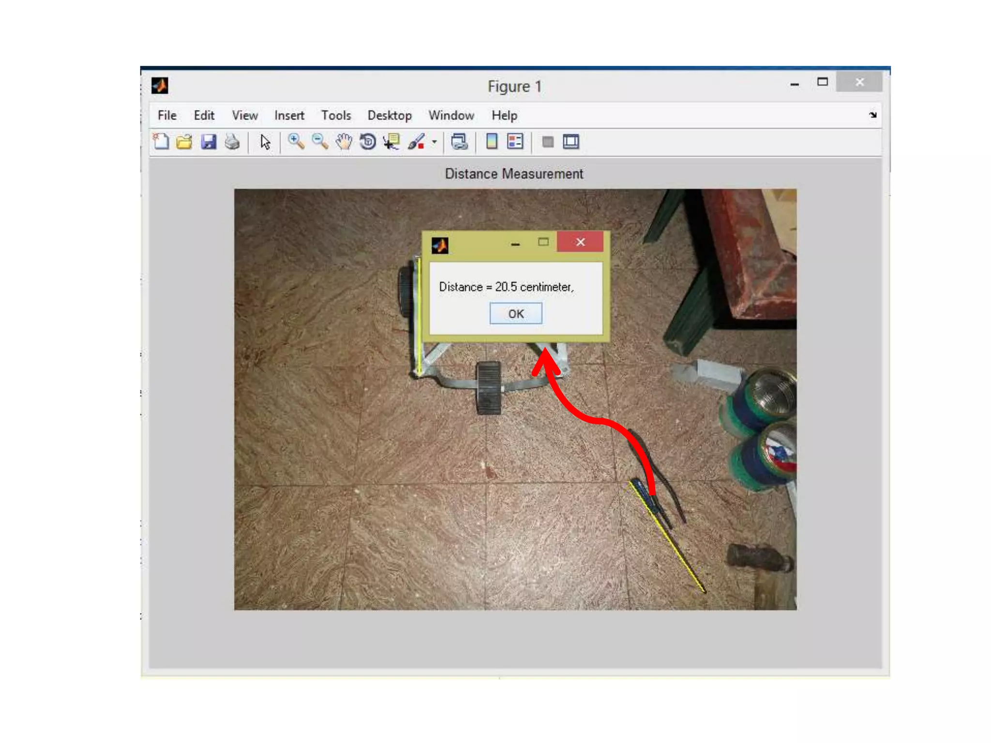Activate the Zoom In magnifier tool
The image size is (991, 743).
pyautogui.click(x=296, y=142)
